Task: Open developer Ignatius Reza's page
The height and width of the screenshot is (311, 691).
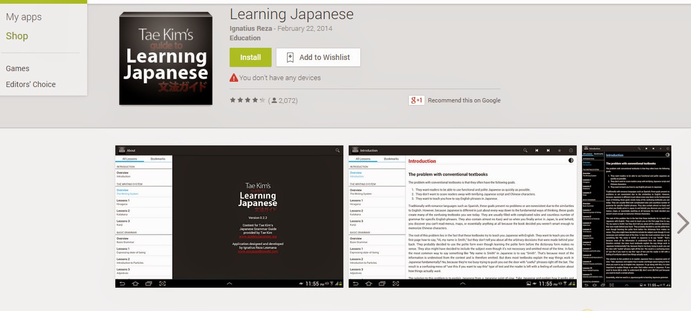Action: [251, 28]
